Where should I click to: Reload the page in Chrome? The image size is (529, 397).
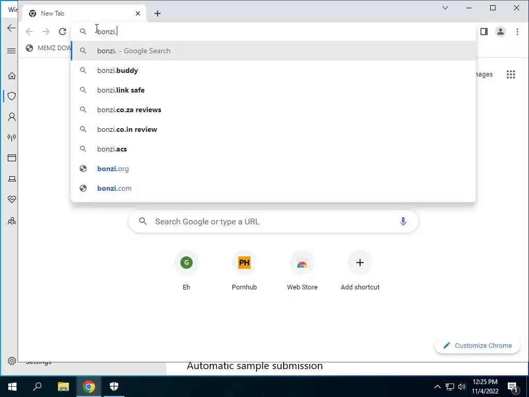(63, 32)
